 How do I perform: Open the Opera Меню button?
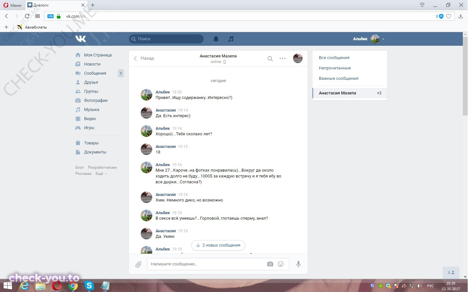pyautogui.click(x=12, y=5)
